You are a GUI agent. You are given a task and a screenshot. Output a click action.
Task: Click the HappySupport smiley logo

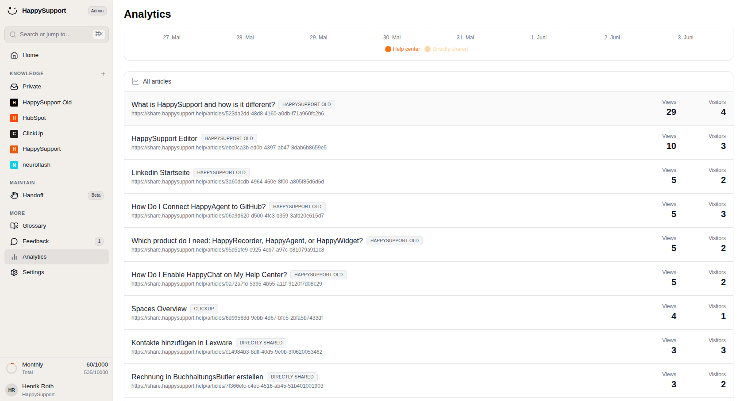pyautogui.click(x=12, y=11)
